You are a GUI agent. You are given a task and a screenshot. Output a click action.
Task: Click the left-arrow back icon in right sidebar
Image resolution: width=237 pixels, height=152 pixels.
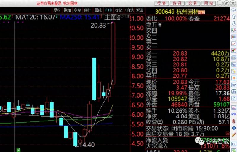(234, 10)
